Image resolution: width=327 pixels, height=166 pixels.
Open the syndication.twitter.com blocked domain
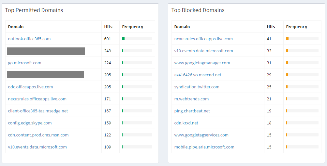197,87
